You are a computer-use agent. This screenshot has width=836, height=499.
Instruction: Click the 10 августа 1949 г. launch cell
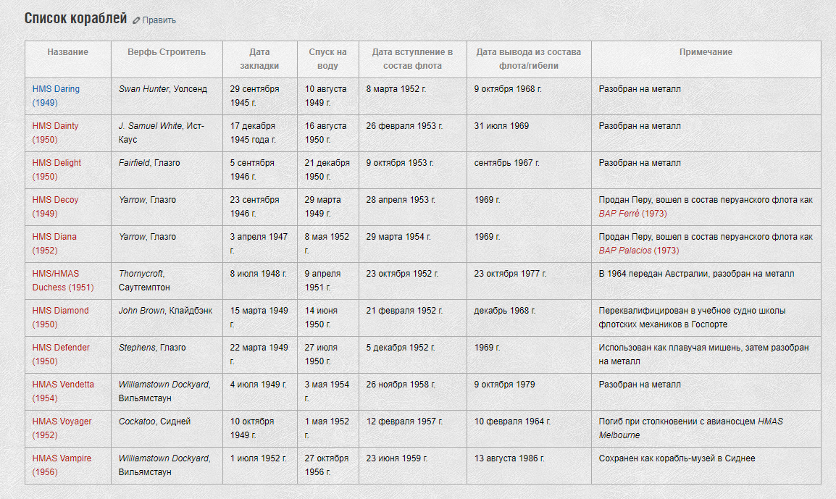[328, 96]
